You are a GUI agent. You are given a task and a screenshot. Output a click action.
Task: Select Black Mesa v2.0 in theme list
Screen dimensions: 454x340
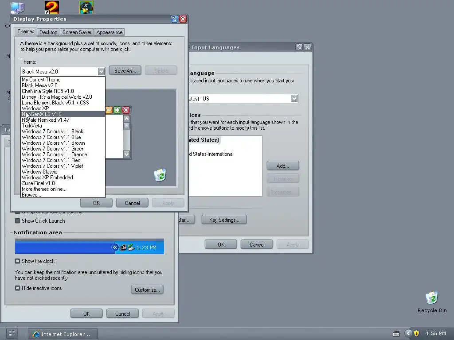[x=63, y=85]
